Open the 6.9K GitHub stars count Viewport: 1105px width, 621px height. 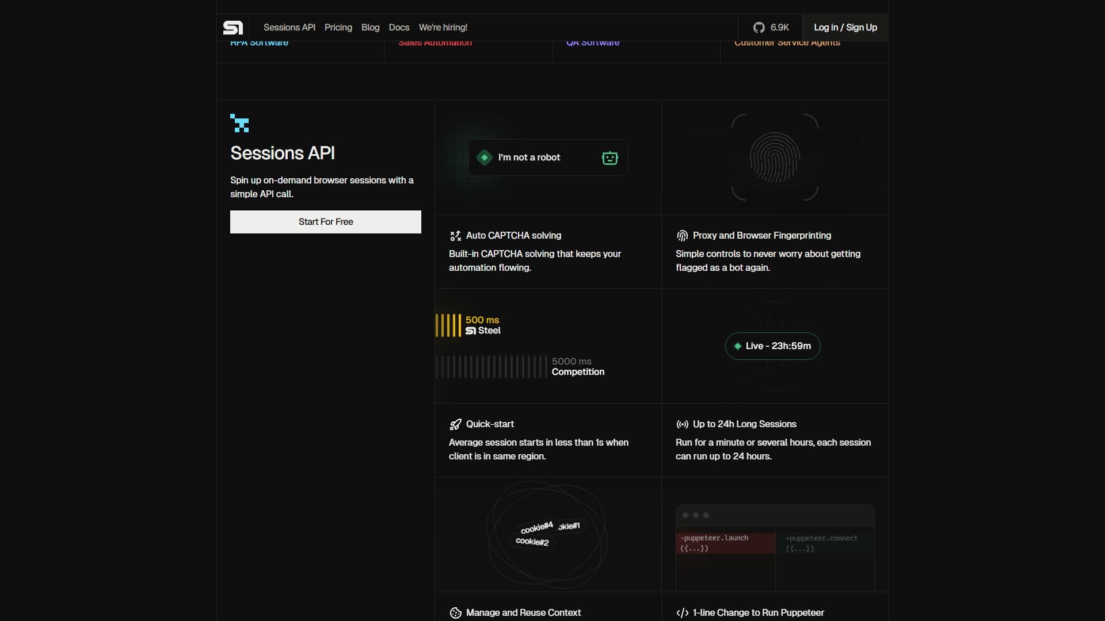click(780, 28)
